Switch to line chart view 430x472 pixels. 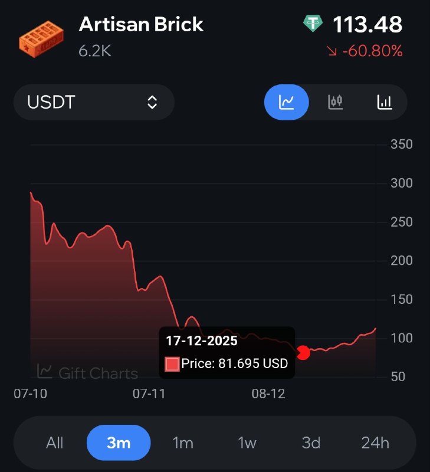(x=287, y=102)
